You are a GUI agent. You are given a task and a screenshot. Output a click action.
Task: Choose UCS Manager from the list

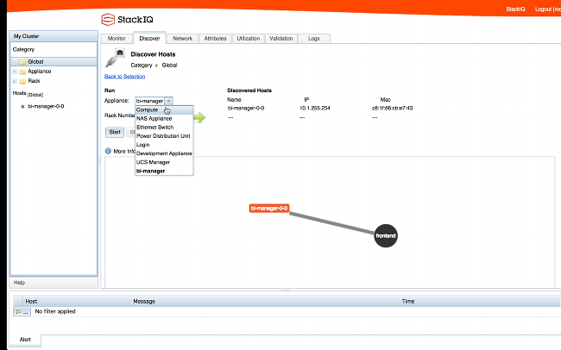[164, 162]
